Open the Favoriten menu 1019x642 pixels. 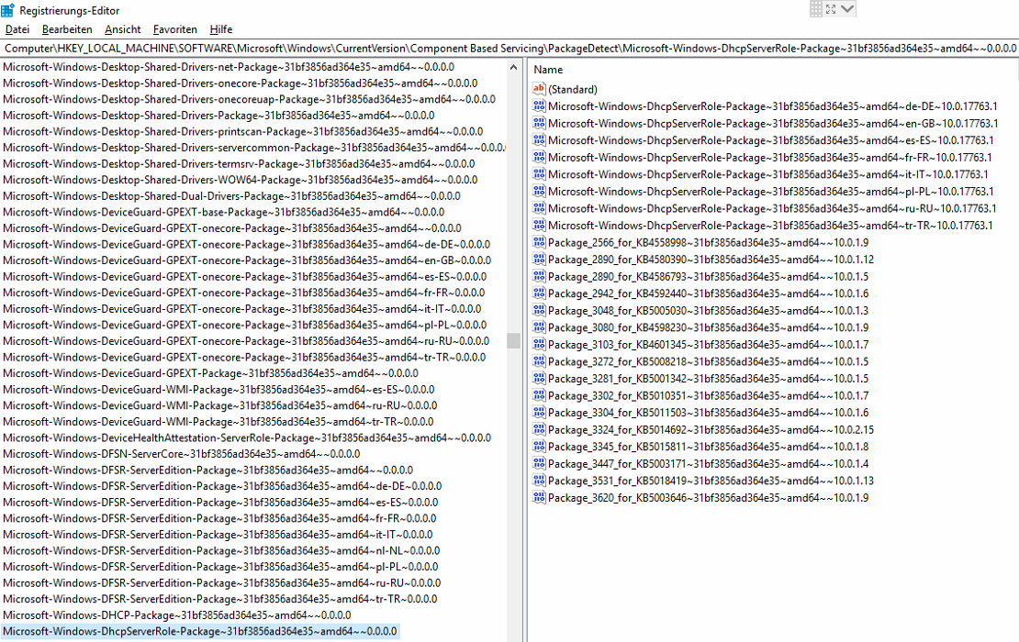[x=174, y=29]
